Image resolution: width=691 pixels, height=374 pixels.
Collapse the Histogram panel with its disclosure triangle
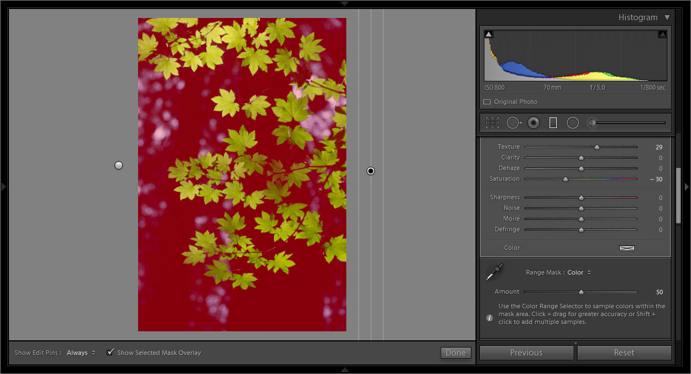pos(667,17)
